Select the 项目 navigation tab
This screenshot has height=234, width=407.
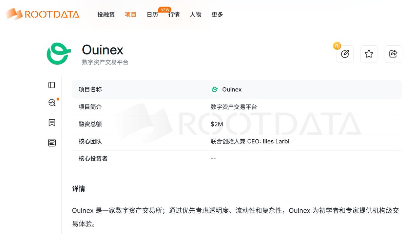coord(130,15)
